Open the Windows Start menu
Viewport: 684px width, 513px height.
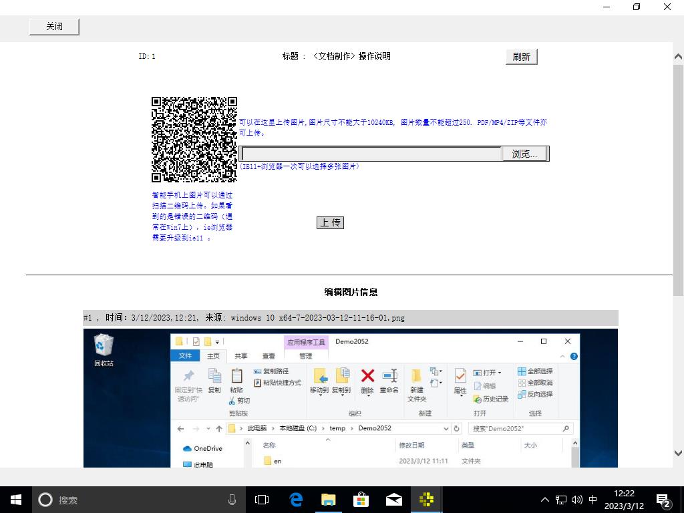point(15,500)
